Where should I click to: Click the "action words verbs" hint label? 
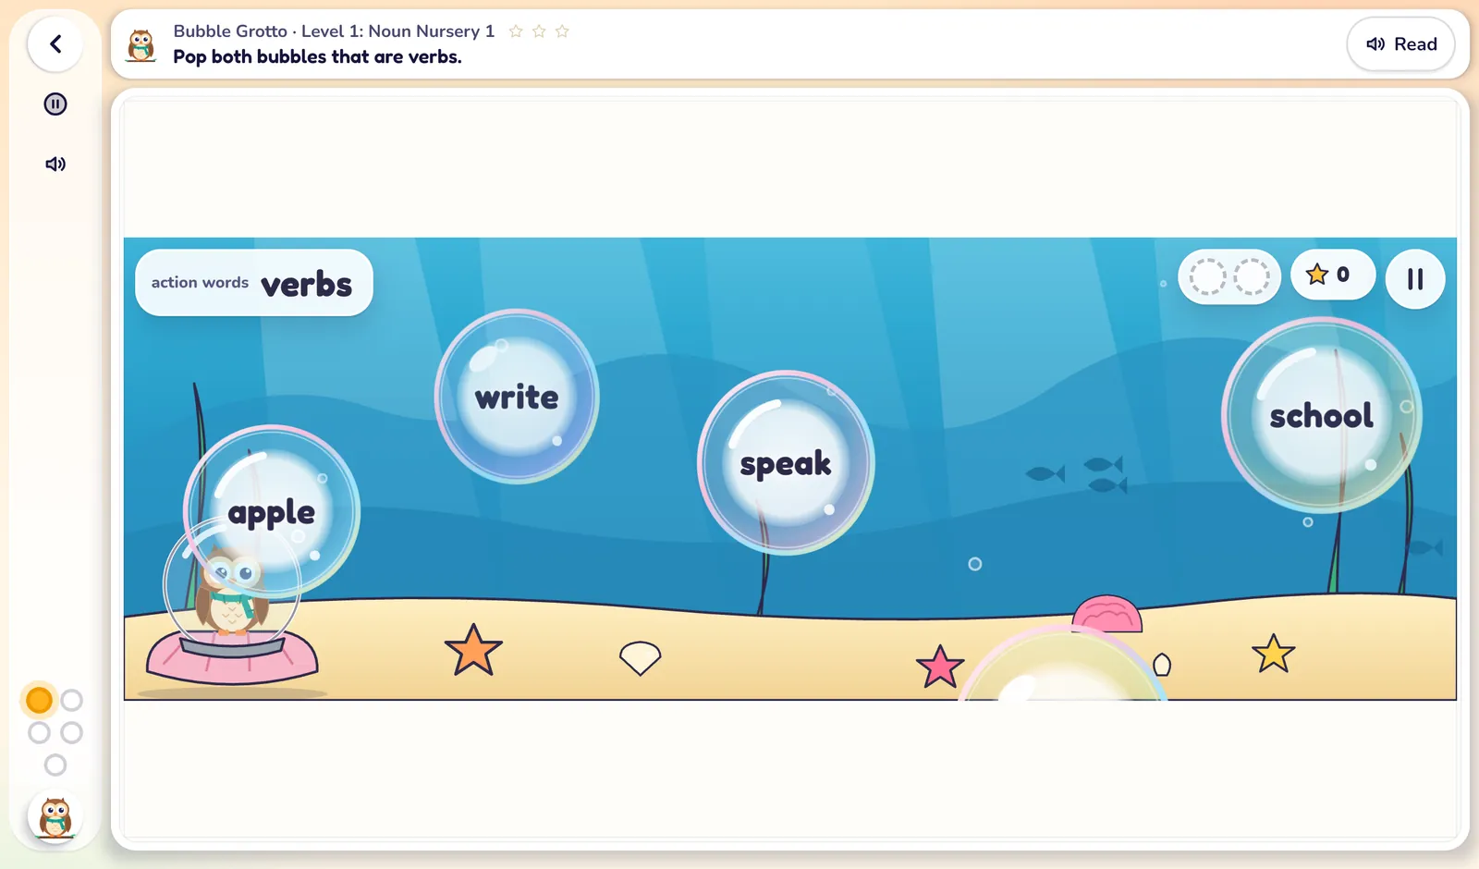[254, 283]
